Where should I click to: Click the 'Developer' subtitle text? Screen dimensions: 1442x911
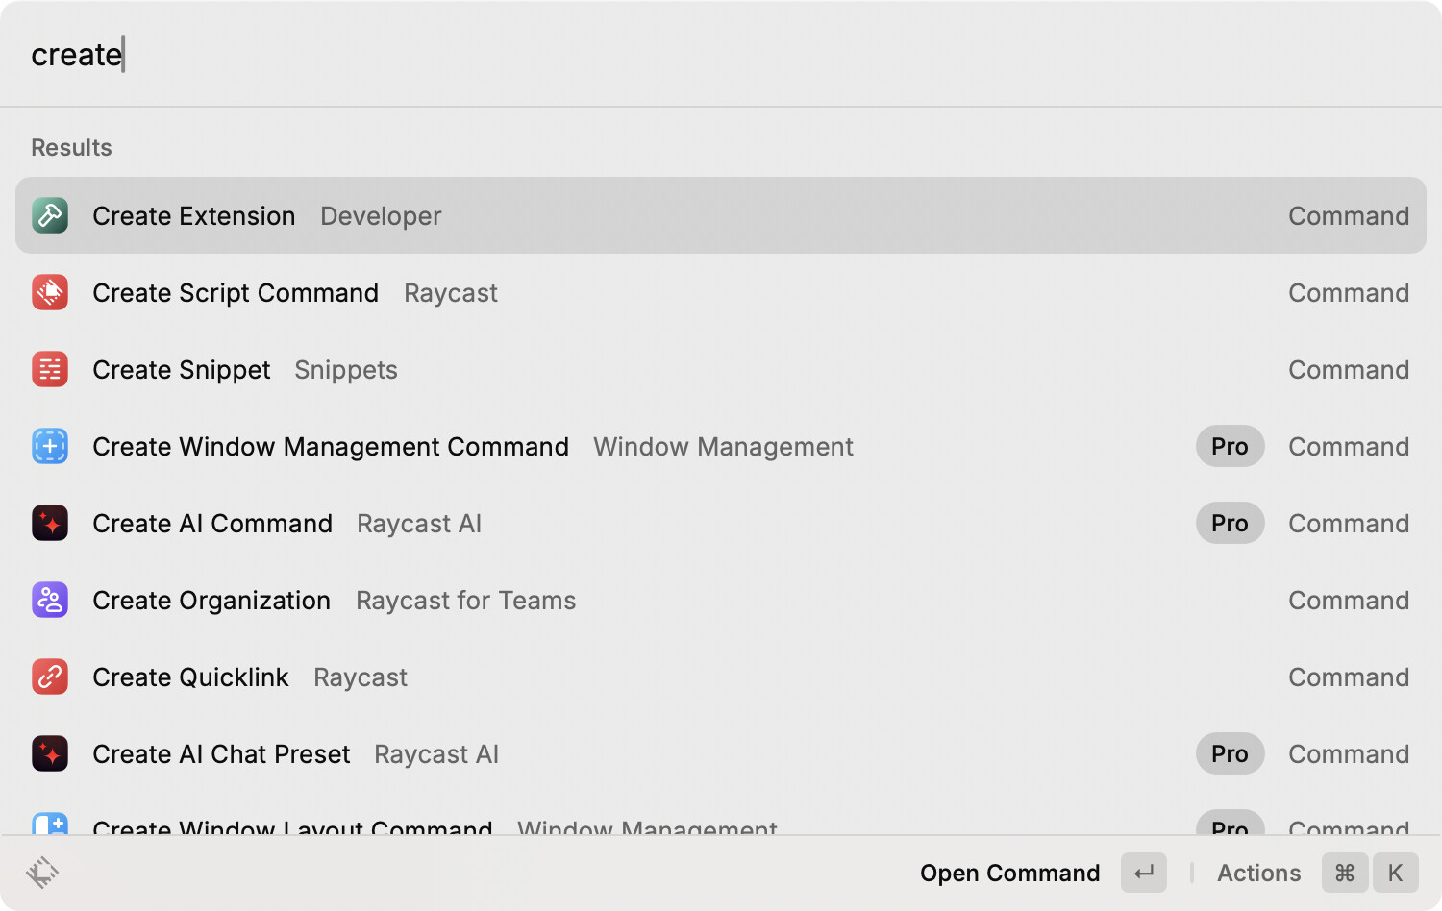pos(381,216)
